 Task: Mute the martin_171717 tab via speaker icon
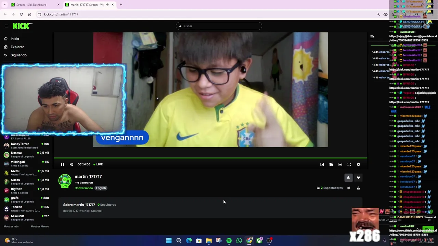[107, 5]
